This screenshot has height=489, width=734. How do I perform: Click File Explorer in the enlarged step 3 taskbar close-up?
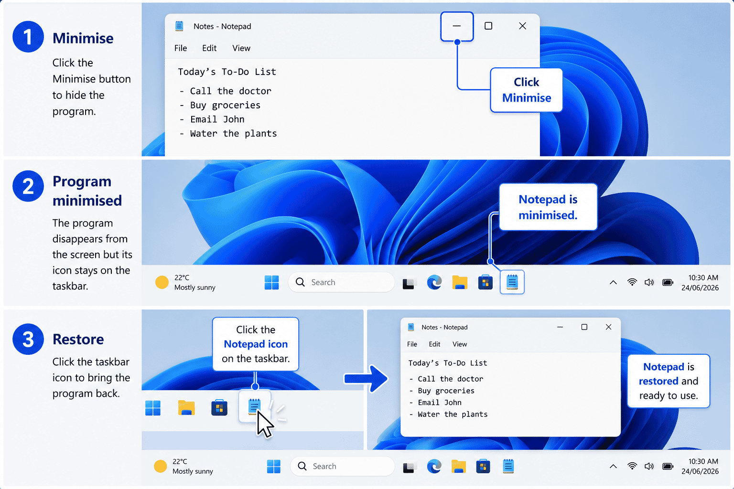pos(186,408)
